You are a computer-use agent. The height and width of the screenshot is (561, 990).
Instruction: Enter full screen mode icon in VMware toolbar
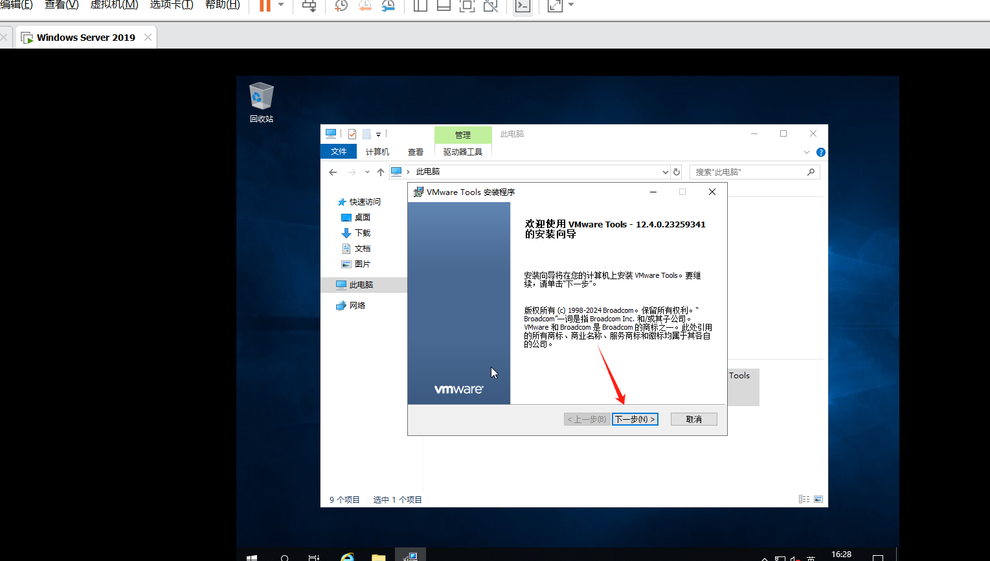pos(467,6)
